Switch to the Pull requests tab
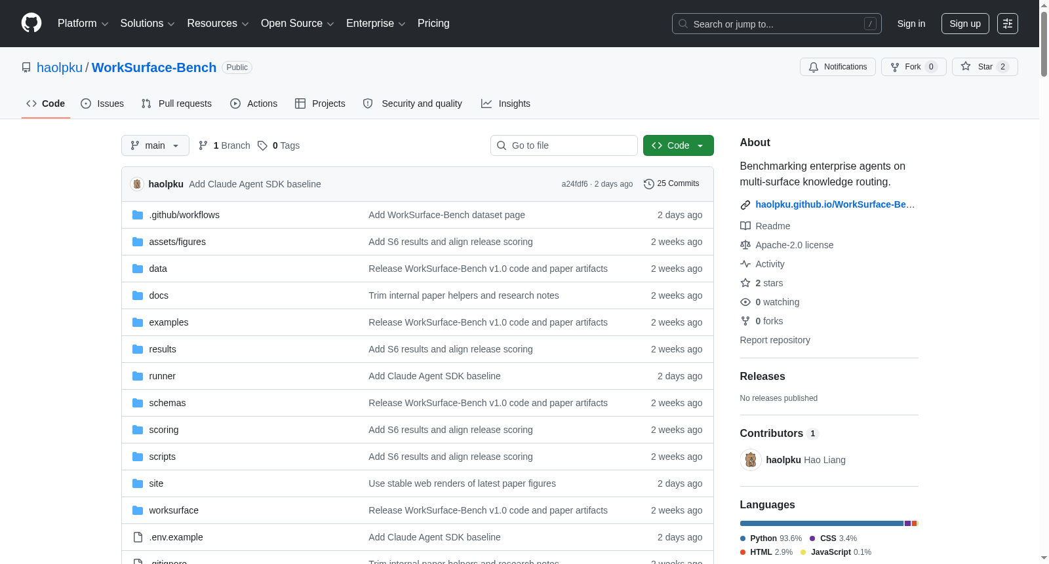 pyautogui.click(x=176, y=103)
